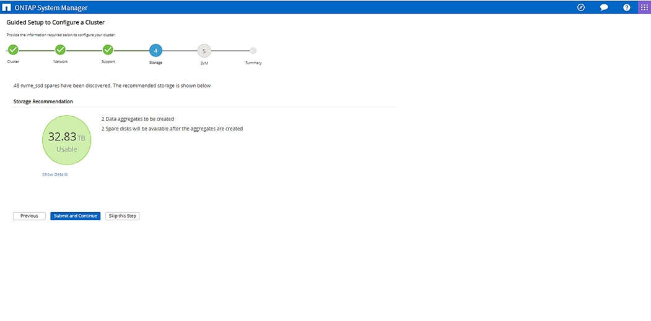Click the Cluster step label
651x321 pixels.
[x=13, y=62]
